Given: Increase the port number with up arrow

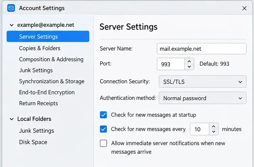Looking at the screenshot, I should (x=189, y=61).
